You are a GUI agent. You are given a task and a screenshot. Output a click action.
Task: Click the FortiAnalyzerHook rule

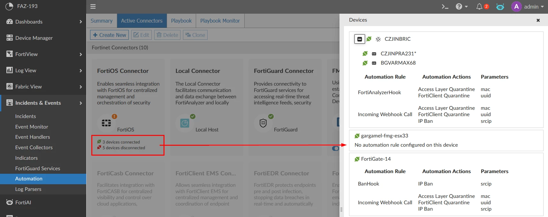pos(379,92)
